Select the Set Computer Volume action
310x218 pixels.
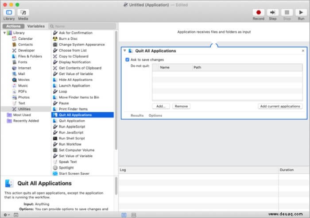point(77,150)
